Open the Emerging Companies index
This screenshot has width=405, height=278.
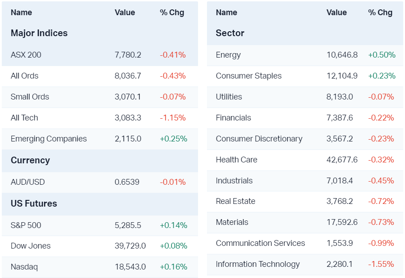(49, 139)
